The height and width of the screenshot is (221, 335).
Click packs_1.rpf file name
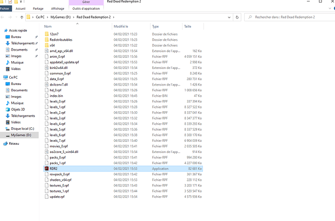pyautogui.click(x=58, y=163)
